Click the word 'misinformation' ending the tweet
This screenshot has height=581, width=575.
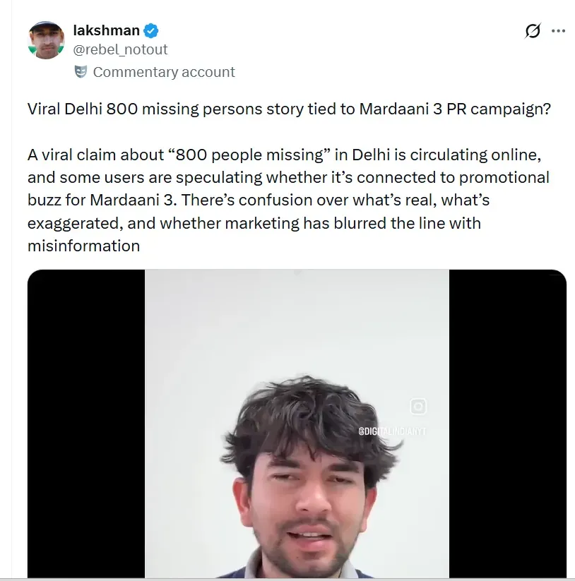click(x=84, y=246)
